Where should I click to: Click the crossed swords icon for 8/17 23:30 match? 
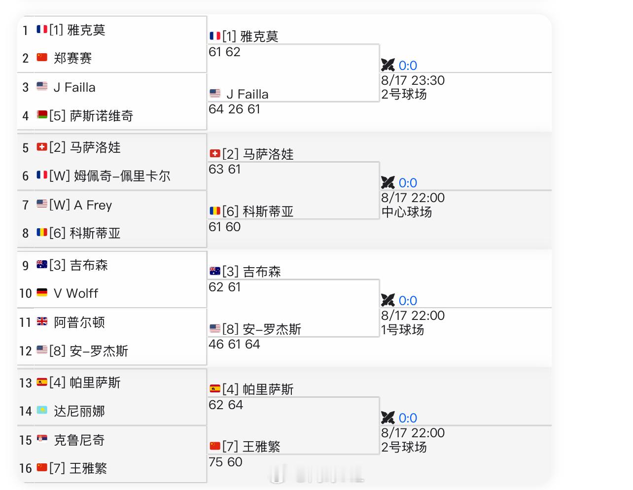[x=388, y=65]
